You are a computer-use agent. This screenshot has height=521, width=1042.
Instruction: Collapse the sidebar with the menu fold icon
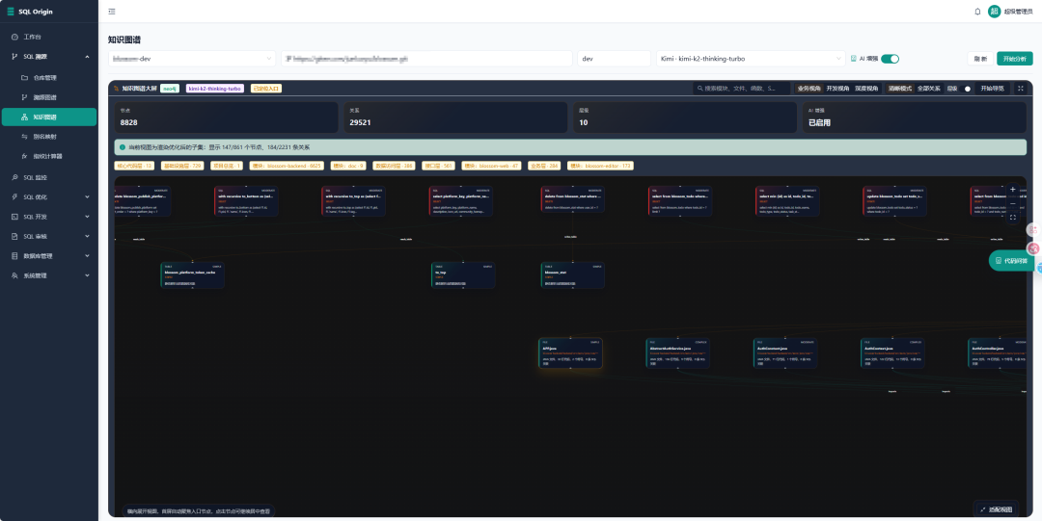[x=111, y=12]
